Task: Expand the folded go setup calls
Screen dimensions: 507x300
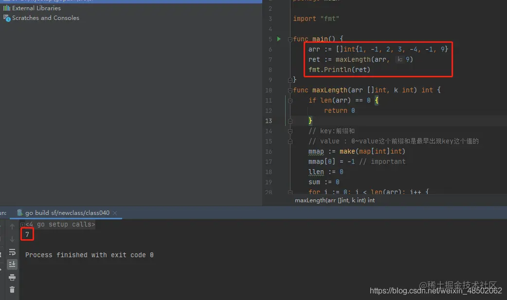Action: click(x=22, y=224)
